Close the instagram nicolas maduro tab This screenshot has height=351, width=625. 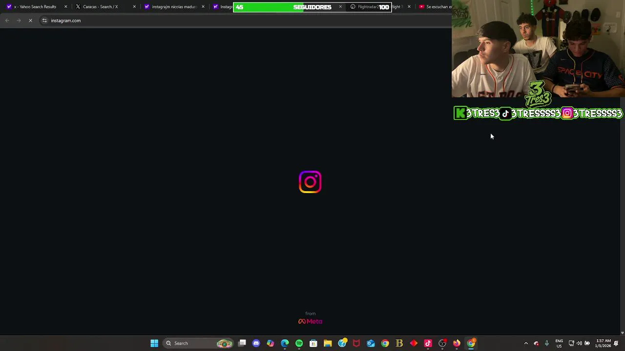203,7
